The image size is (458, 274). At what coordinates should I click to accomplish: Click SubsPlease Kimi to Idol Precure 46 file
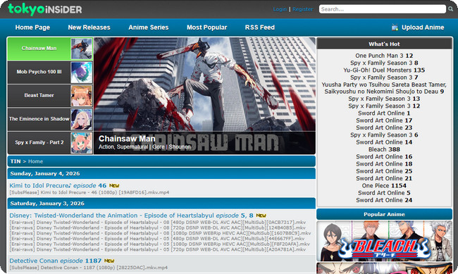(x=89, y=192)
